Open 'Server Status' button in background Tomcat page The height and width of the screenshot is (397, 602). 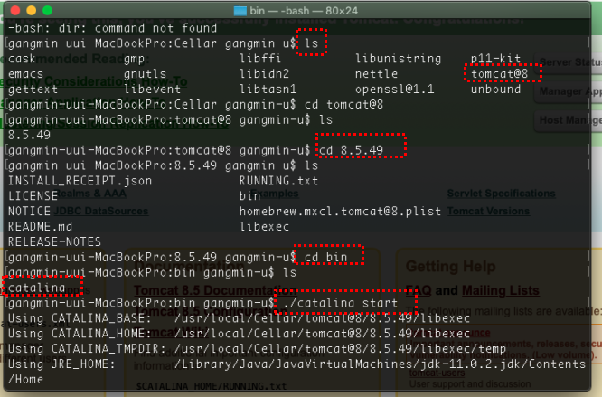click(x=568, y=62)
